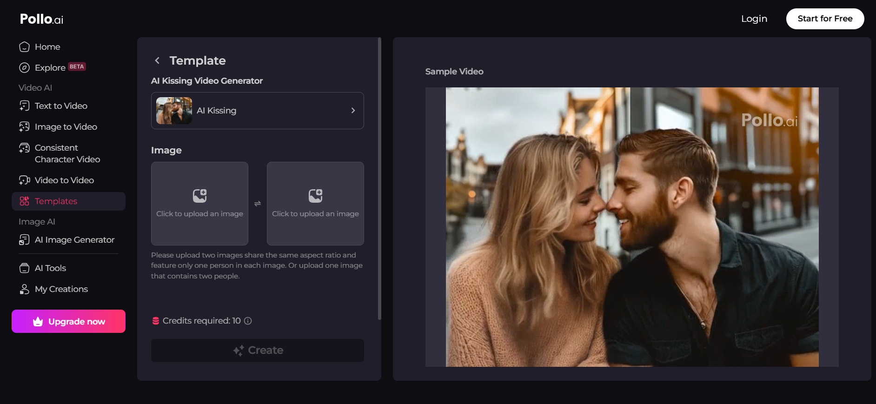Click the Home icon in sidebar
The height and width of the screenshot is (404, 876).
click(24, 47)
